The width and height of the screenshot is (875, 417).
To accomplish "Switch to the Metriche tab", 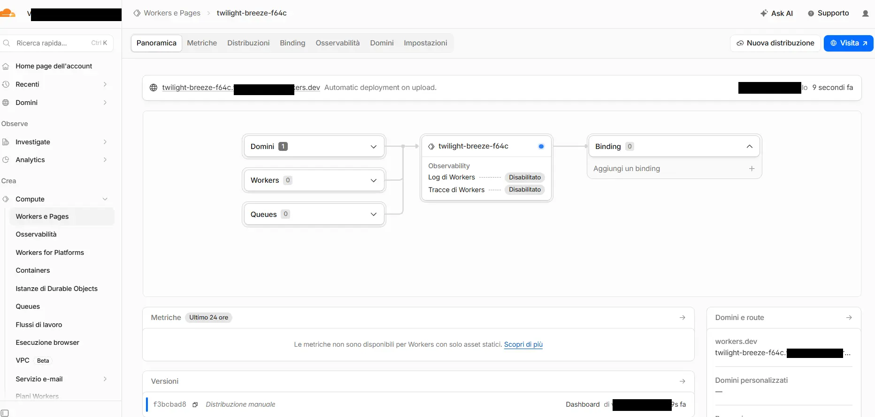I will pos(202,43).
